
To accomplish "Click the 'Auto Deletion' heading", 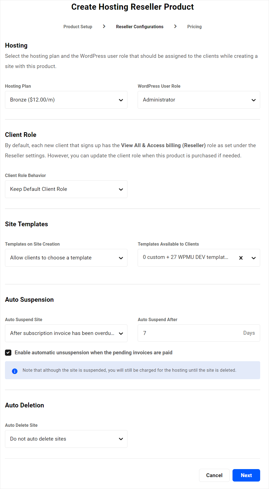I will (25, 405).
